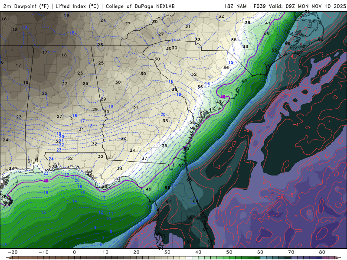
Task: Click the red '-7' lifted index label
Action: 267,218
